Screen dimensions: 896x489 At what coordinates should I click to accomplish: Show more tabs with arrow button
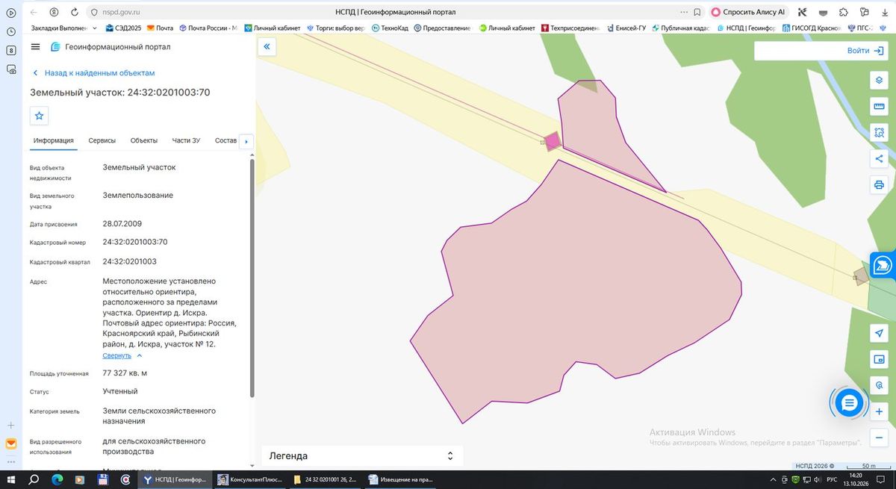coord(246,141)
